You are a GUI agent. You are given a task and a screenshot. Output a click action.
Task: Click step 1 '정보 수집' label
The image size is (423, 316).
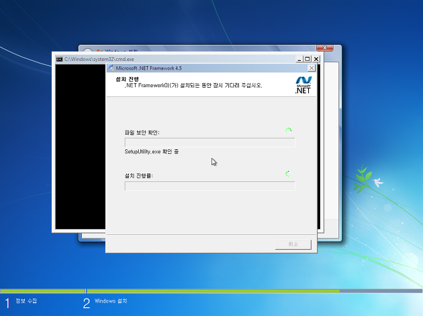(x=26, y=301)
